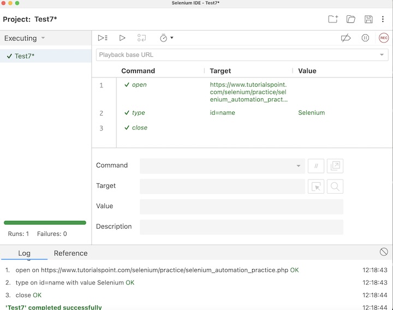The width and height of the screenshot is (393, 310).
Task: Switch to the Reference tab
Action: click(x=70, y=253)
